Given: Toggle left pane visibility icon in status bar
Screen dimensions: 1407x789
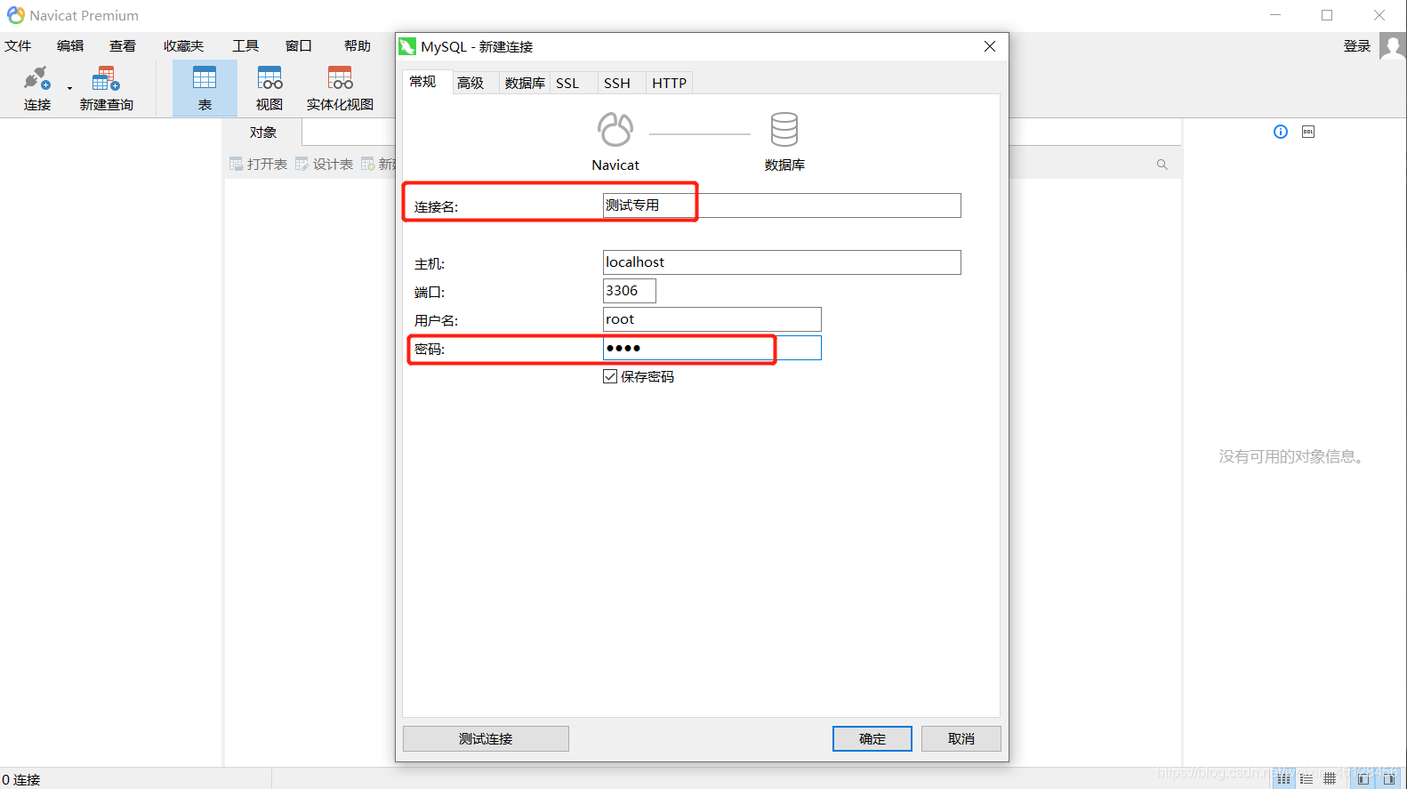Looking at the screenshot, I should pos(1363,779).
